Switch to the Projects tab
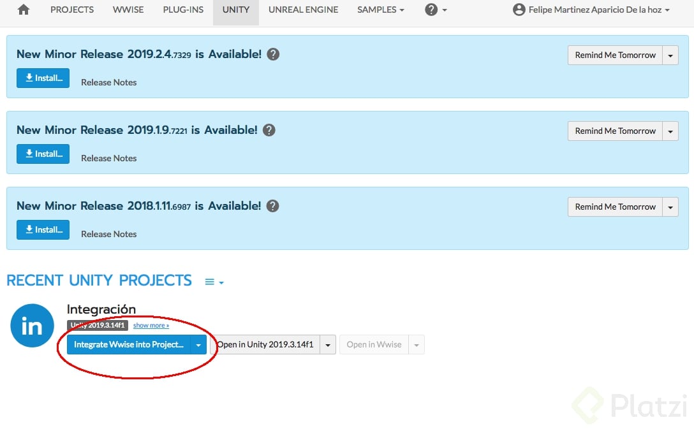 (72, 10)
